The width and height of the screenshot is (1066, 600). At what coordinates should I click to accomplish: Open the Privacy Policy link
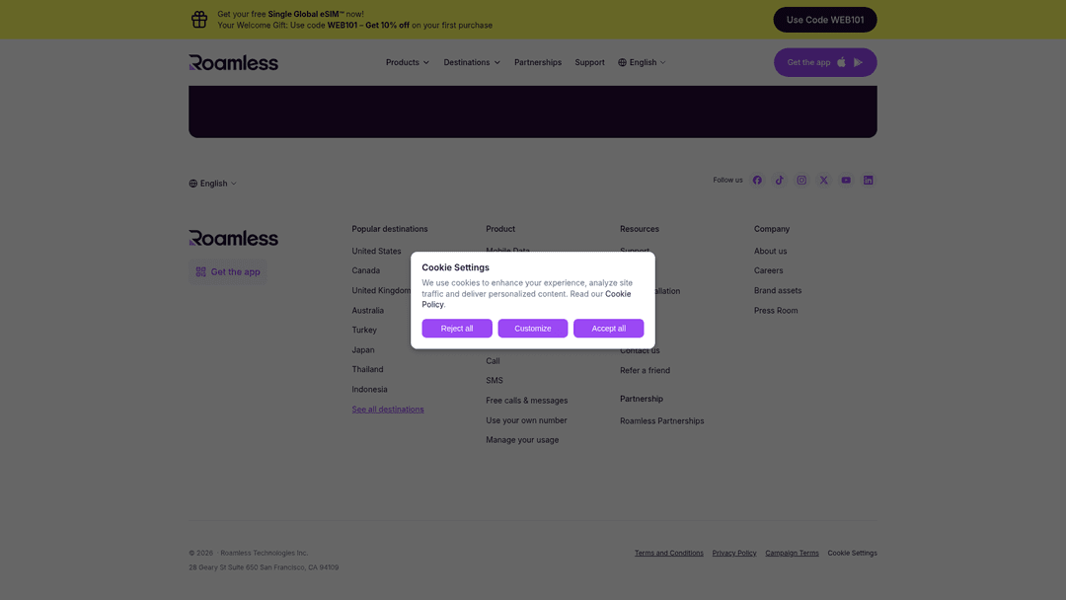734,553
